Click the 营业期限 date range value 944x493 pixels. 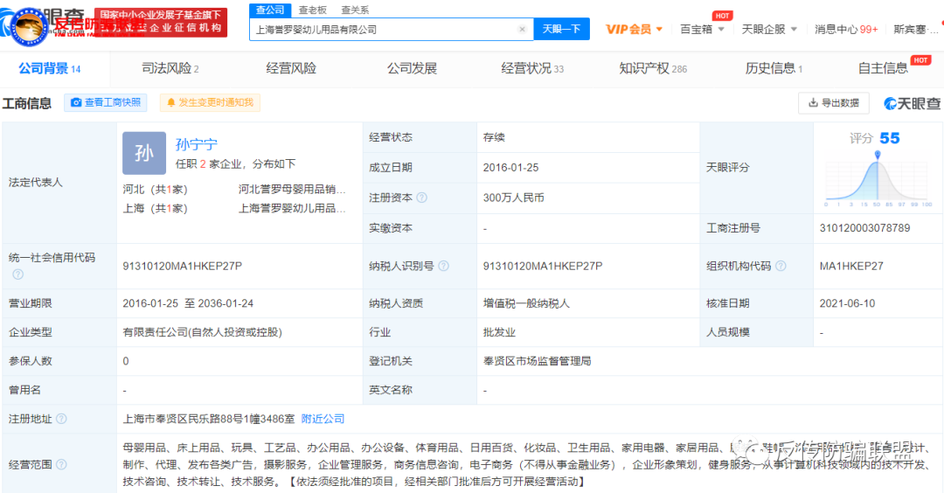click(x=188, y=303)
